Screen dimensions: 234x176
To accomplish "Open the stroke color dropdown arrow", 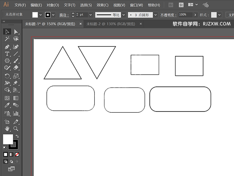I will click(x=53, y=15).
